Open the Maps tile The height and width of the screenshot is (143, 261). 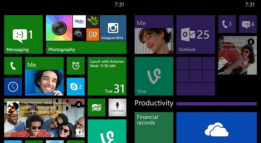tap(96, 108)
